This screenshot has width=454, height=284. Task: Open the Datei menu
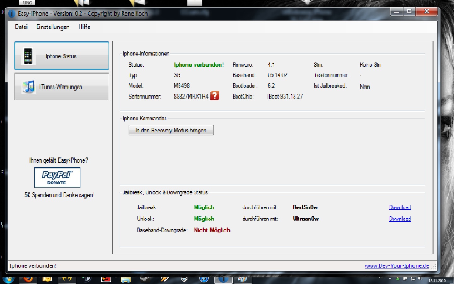point(21,27)
